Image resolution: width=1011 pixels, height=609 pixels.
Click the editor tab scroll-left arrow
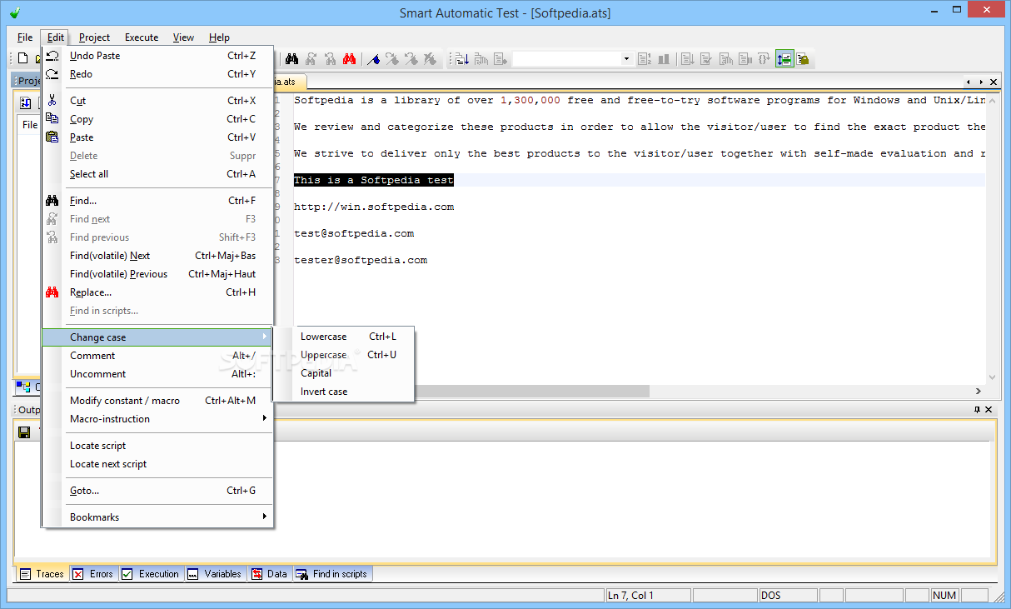969,82
